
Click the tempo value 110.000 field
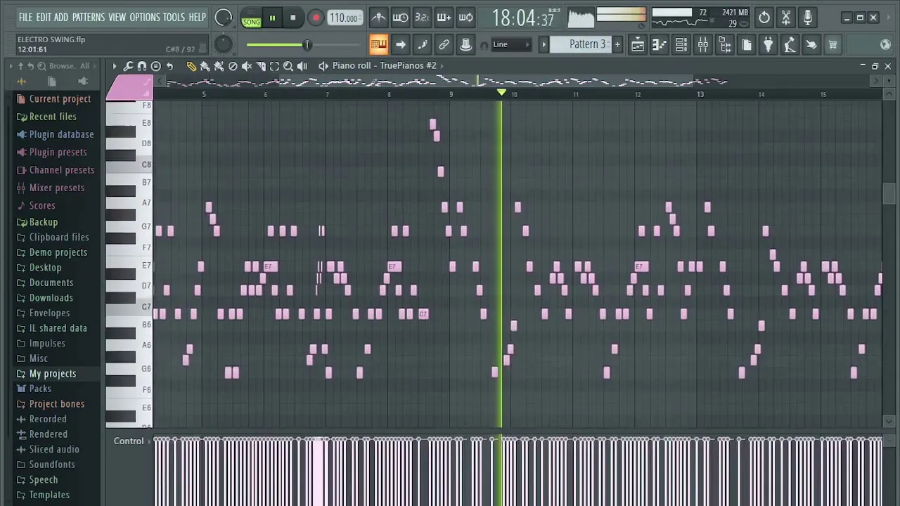345,18
